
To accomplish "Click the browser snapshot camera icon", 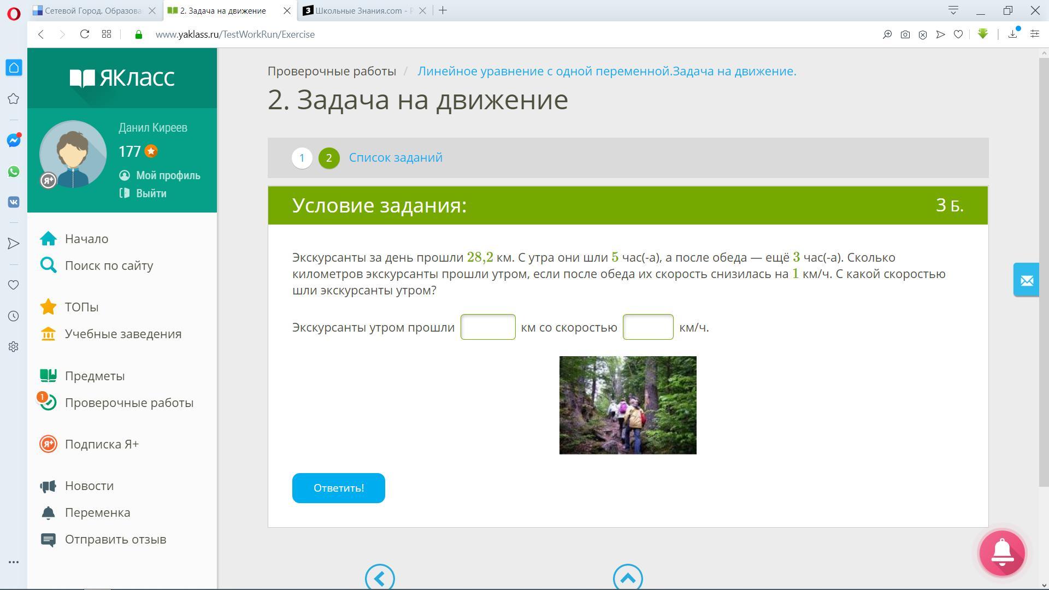I will point(905,34).
